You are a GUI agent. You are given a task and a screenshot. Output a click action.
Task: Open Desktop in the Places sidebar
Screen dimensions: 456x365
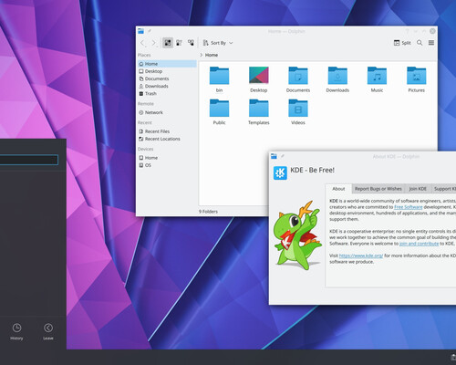[x=167, y=71]
